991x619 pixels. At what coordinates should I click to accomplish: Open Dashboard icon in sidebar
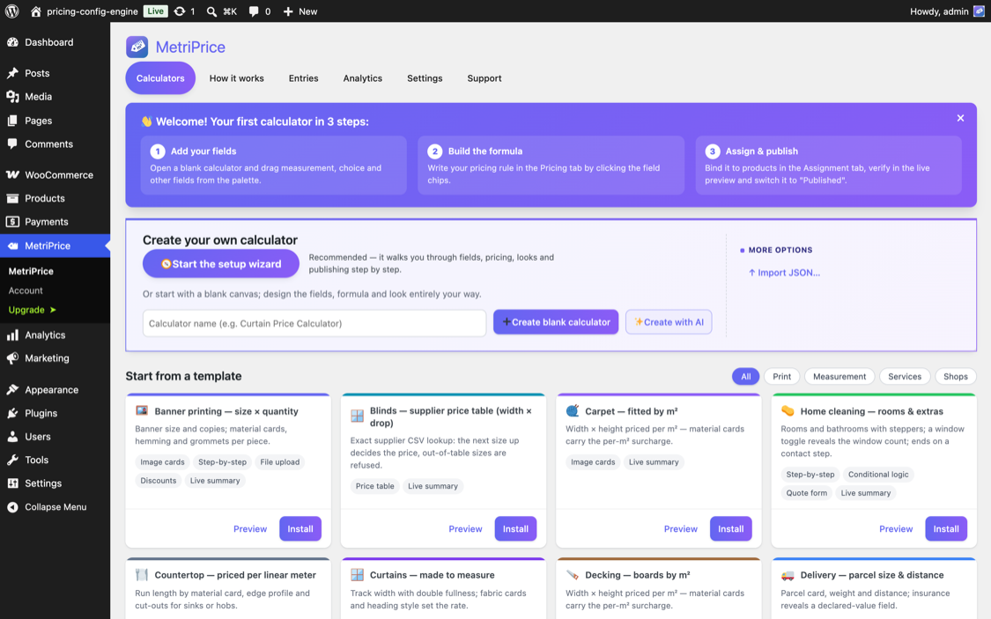(12, 42)
